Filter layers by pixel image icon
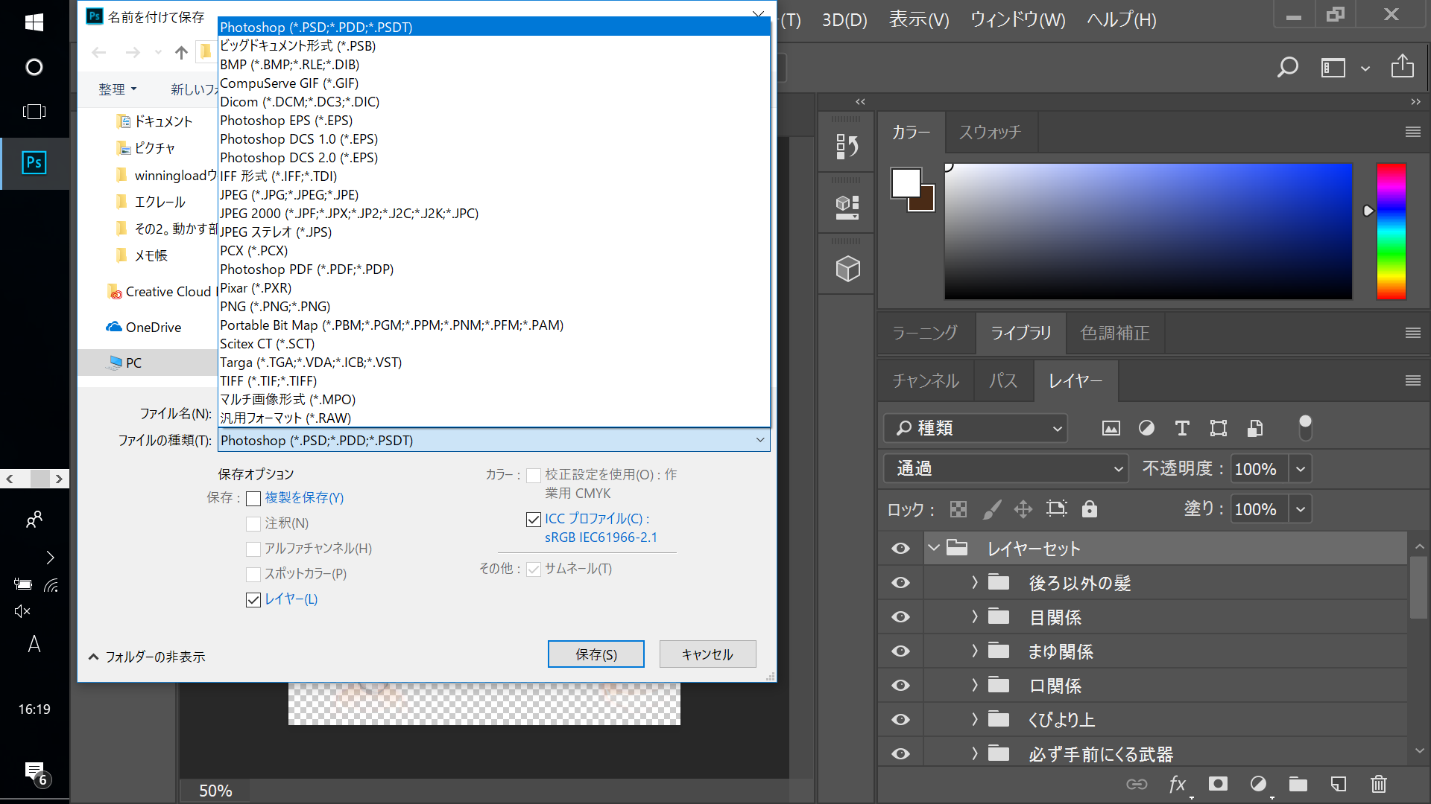1431x804 pixels. pyautogui.click(x=1111, y=428)
